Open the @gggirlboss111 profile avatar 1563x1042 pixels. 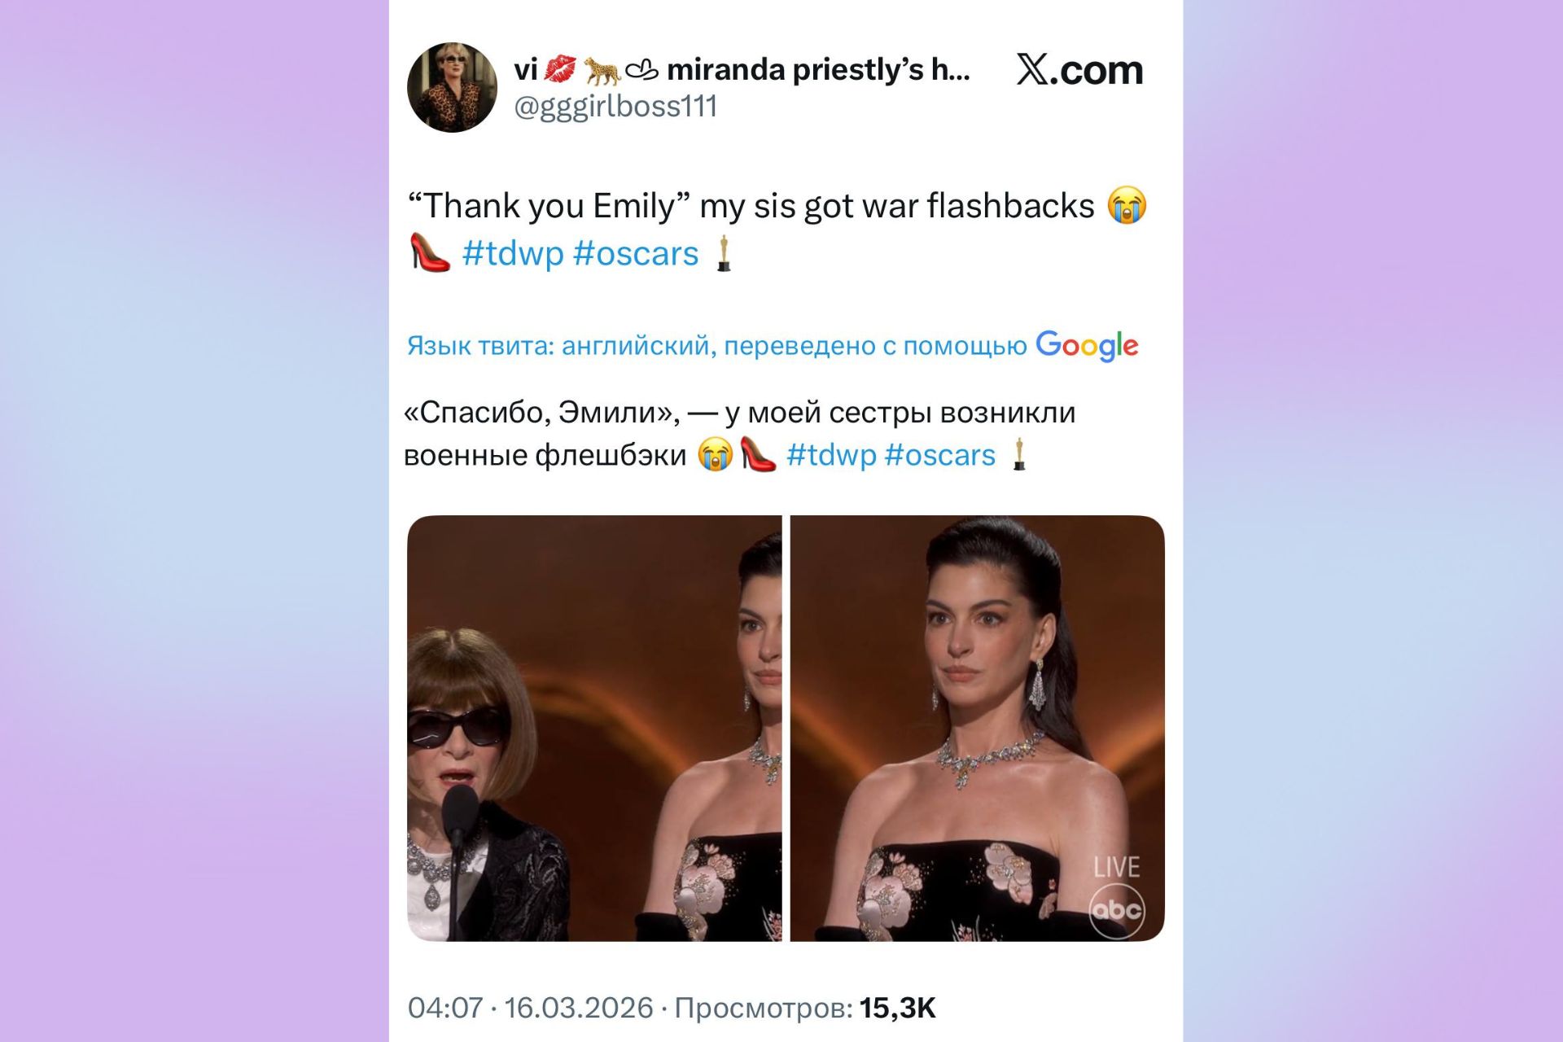click(x=452, y=87)
